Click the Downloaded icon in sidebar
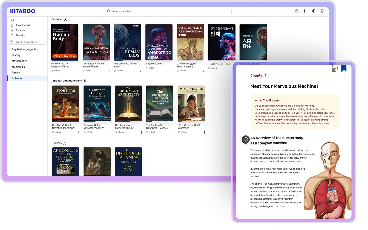368x230 pixels. tap(12, 25)
